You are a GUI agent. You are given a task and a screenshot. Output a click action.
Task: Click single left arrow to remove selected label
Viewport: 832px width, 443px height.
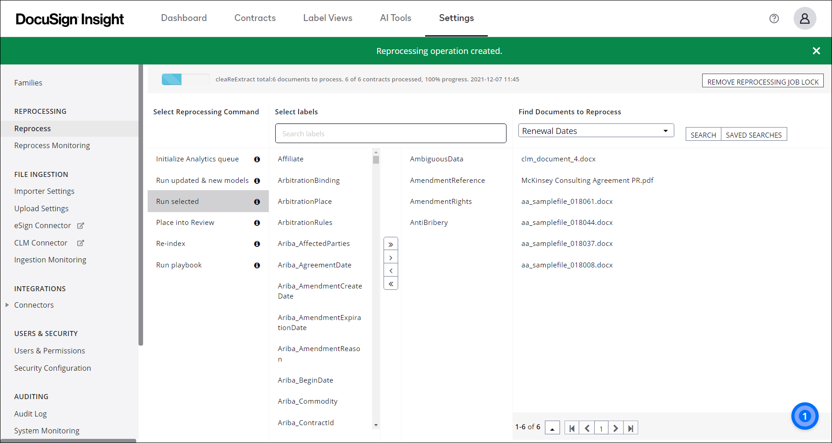tap(390, 270)
